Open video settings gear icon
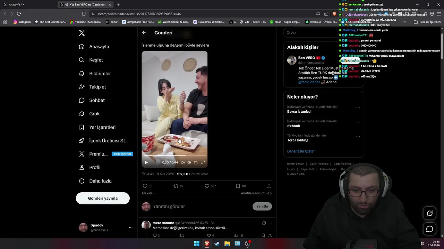The height and width of the screenshot is (249, 444). [189, 163]
